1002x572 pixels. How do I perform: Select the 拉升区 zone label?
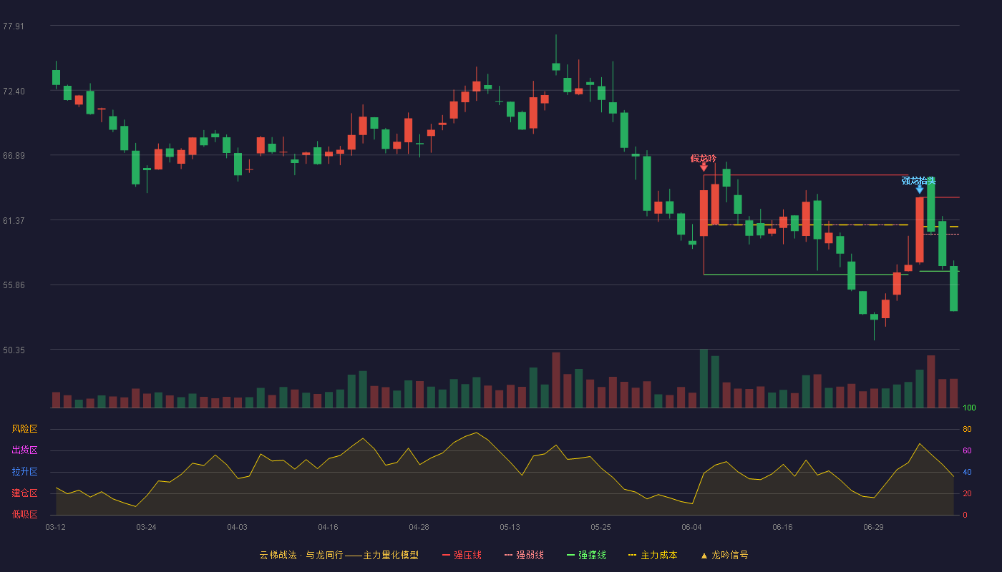[x=24, y=472]
